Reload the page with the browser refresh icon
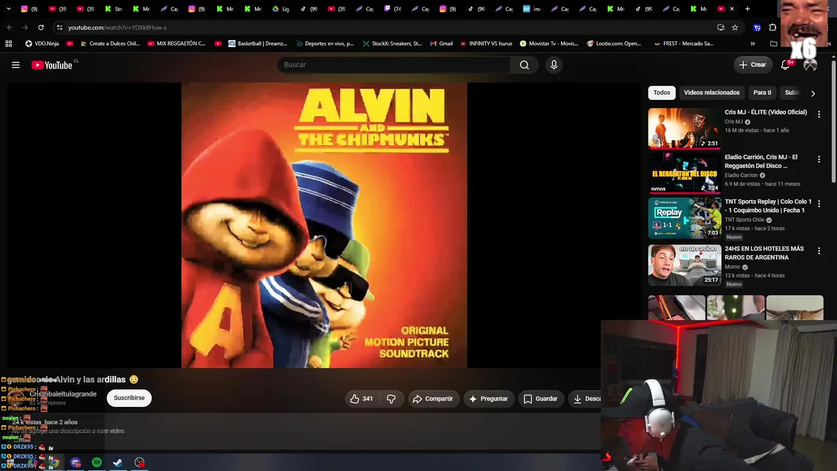 pyautogui.click(x=41, y=27)
